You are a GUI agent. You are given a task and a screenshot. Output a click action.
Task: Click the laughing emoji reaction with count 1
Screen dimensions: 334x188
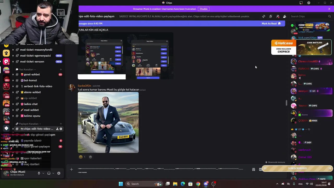click(82, 157)
